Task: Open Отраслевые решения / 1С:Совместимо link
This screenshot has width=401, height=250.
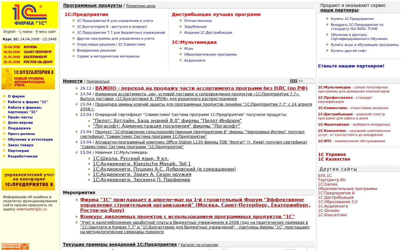Action: pyautogui.click(x=111, y=44)
